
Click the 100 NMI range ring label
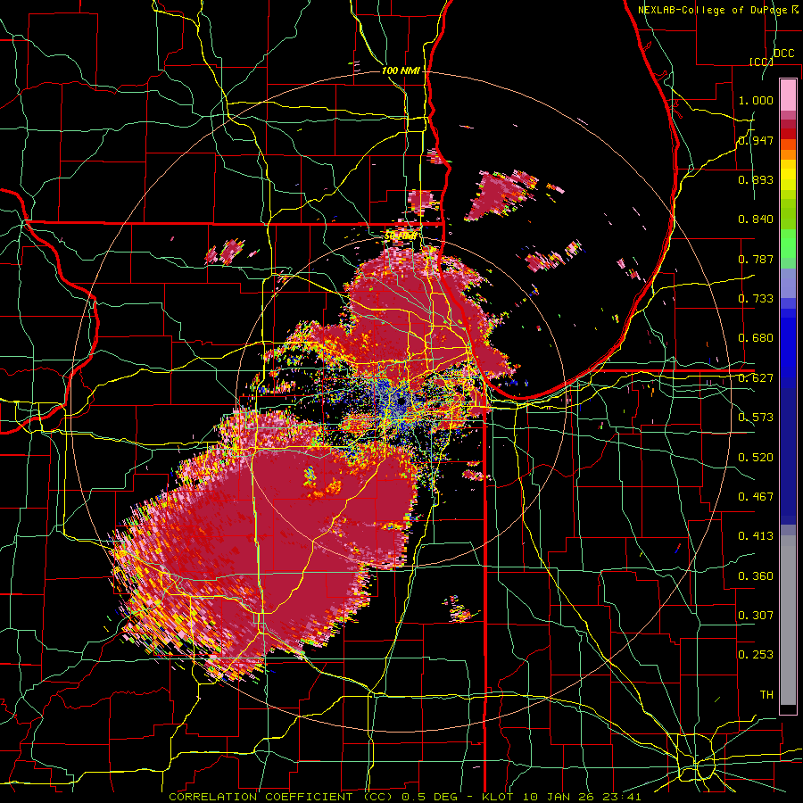tap(401, 70)
